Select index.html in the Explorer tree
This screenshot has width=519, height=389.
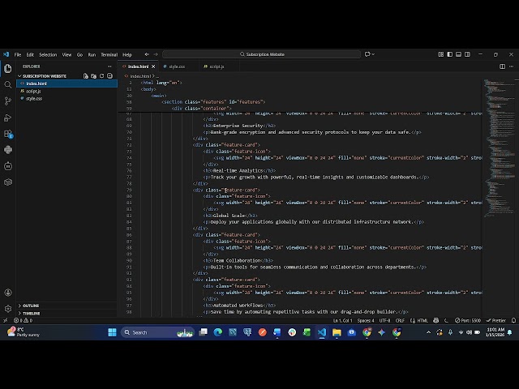click(x=66, y=83)
